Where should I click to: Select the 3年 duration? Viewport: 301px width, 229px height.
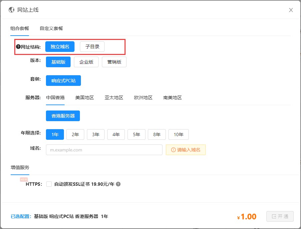coord(96,134)
